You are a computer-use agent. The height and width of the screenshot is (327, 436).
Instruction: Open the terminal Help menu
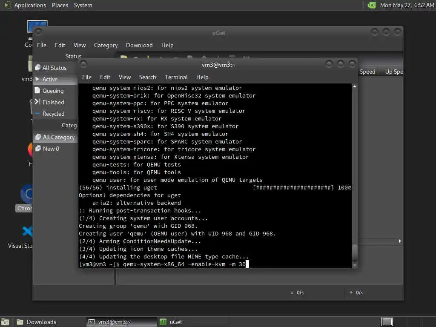pos(202,77)
